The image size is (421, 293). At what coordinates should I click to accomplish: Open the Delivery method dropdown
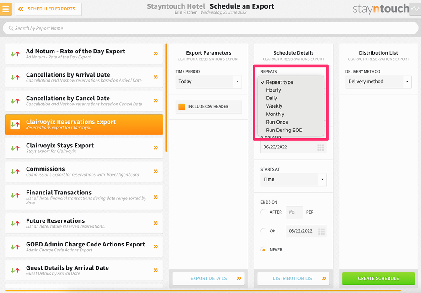[x=378, y=81]
